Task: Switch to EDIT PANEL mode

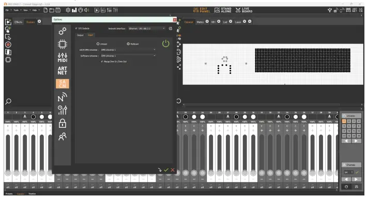Action: coord(202,10)
